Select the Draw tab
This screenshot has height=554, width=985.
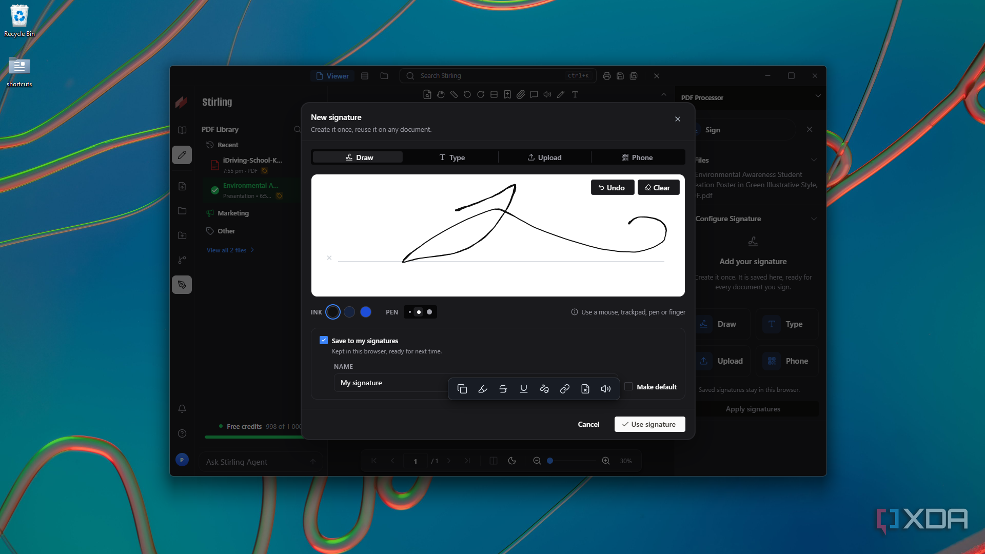358,157
